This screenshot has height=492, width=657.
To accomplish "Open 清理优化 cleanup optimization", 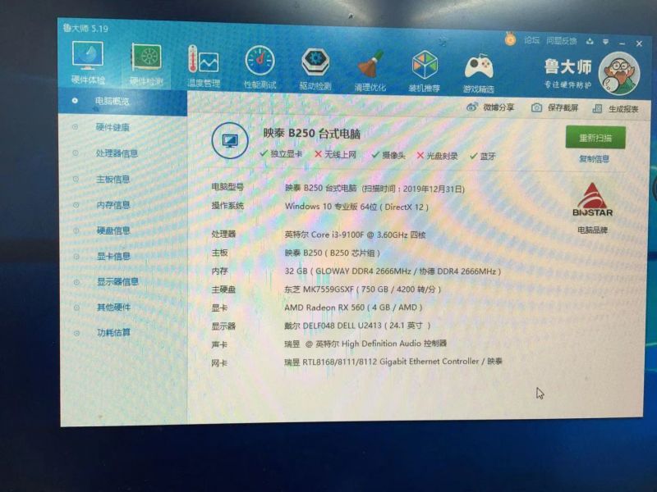I will 370,71.
